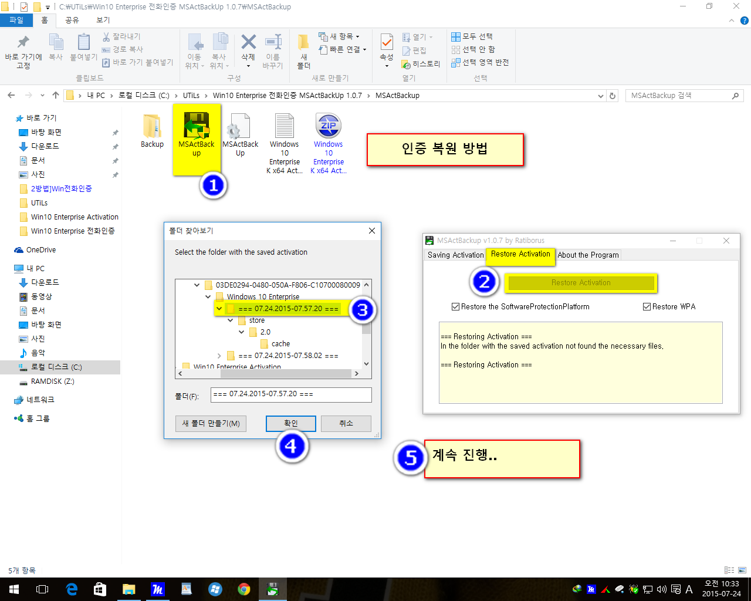
Task: Click Select all (모두 선택) in the ribbon
Action: [472, 36]
